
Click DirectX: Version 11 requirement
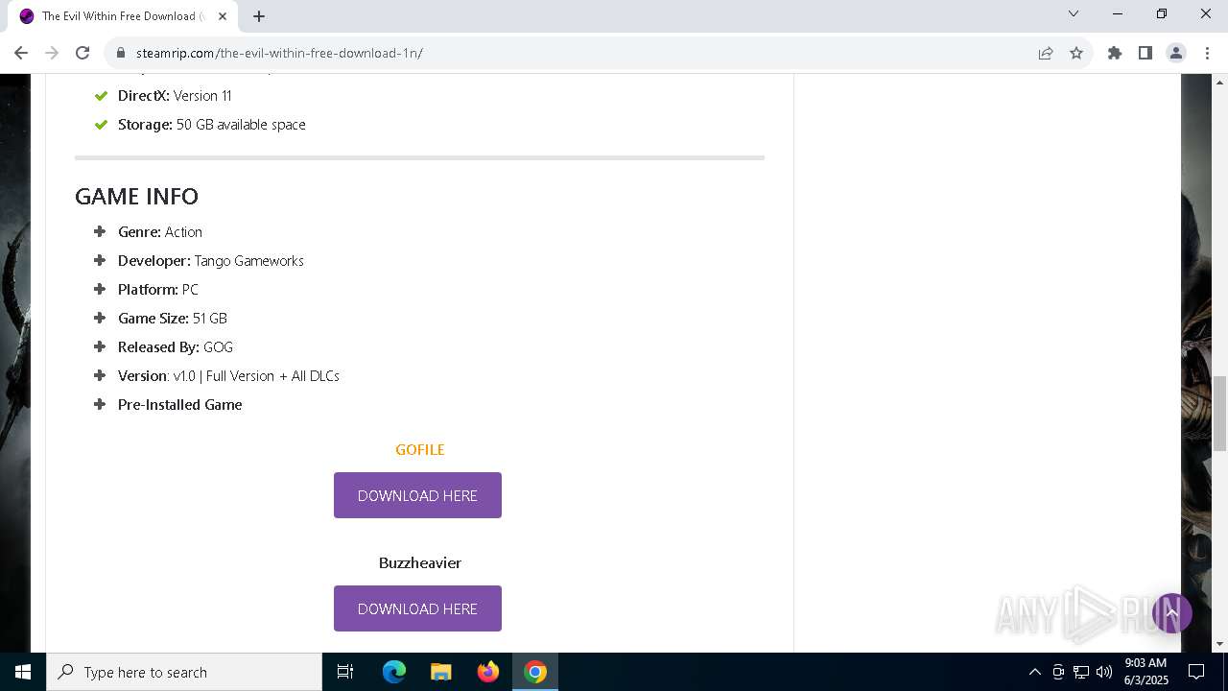click(x=175, y=95)
